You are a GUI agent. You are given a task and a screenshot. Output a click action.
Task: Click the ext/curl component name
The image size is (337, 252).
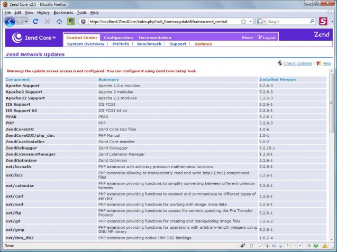tap(14, 196)
